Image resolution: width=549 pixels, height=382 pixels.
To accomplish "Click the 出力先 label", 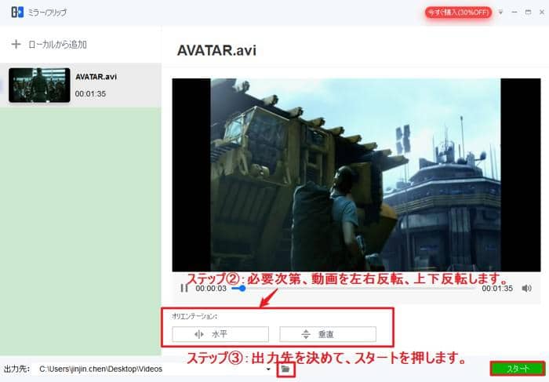I will [16, 369].
